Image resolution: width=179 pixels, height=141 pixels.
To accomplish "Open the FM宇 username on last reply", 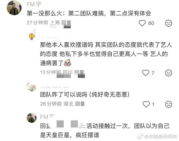I will click(47, 117).
